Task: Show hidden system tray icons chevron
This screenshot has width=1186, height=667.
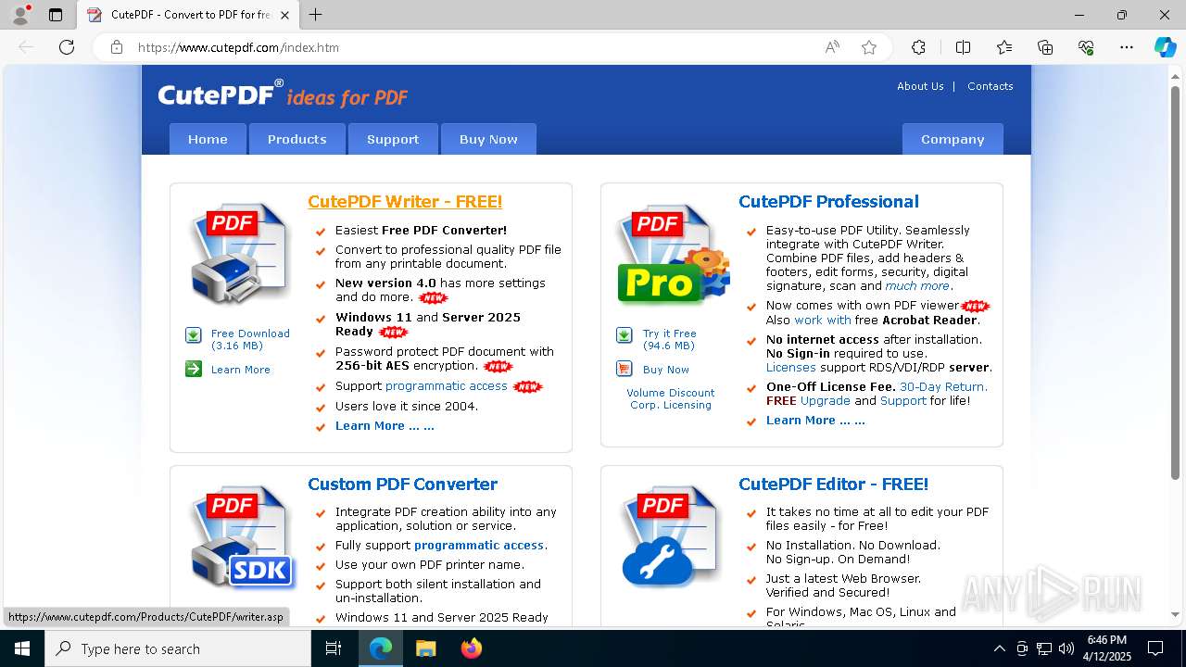Action: click(999, 648)
